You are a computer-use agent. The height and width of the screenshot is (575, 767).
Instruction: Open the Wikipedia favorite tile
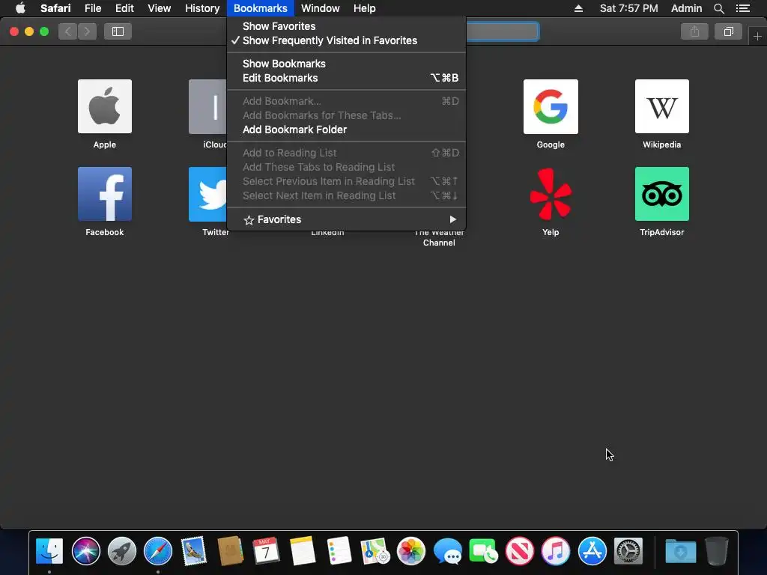pyautogui.click(x=662, y=106)
